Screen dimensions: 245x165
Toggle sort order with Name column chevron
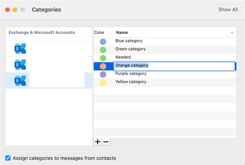point(232,33)
